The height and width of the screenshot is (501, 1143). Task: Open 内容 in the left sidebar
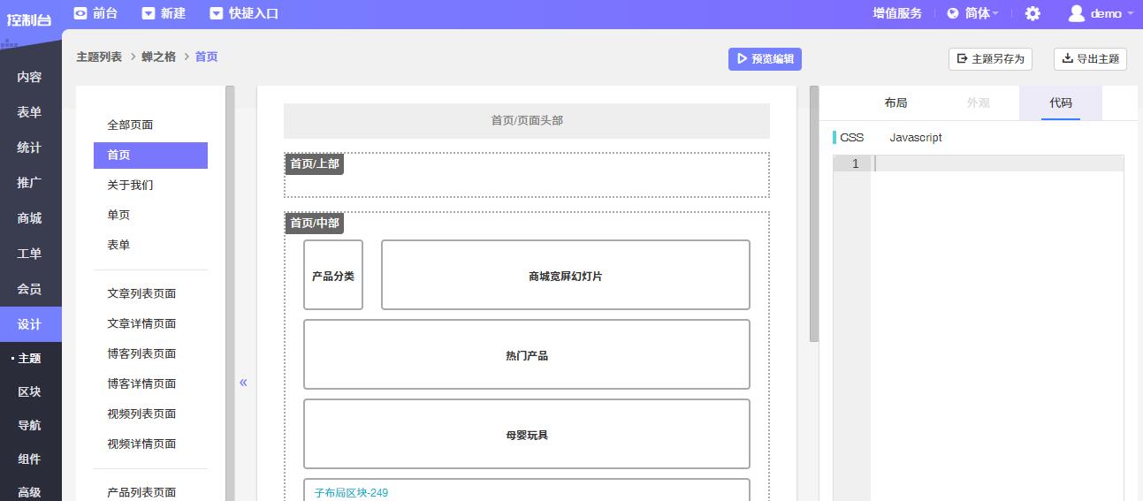tap(30, 77)
